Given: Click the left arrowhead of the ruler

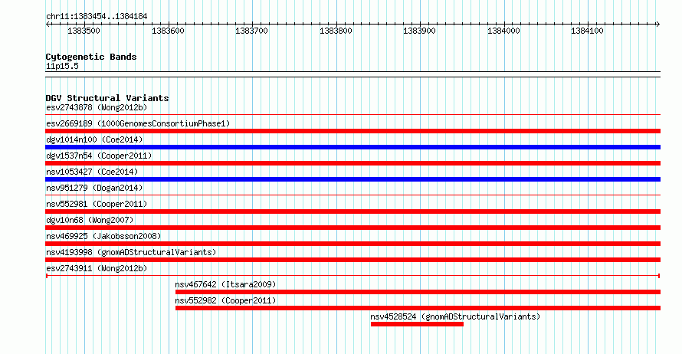Looking at the screenshot, I should [x=48, y=25].
